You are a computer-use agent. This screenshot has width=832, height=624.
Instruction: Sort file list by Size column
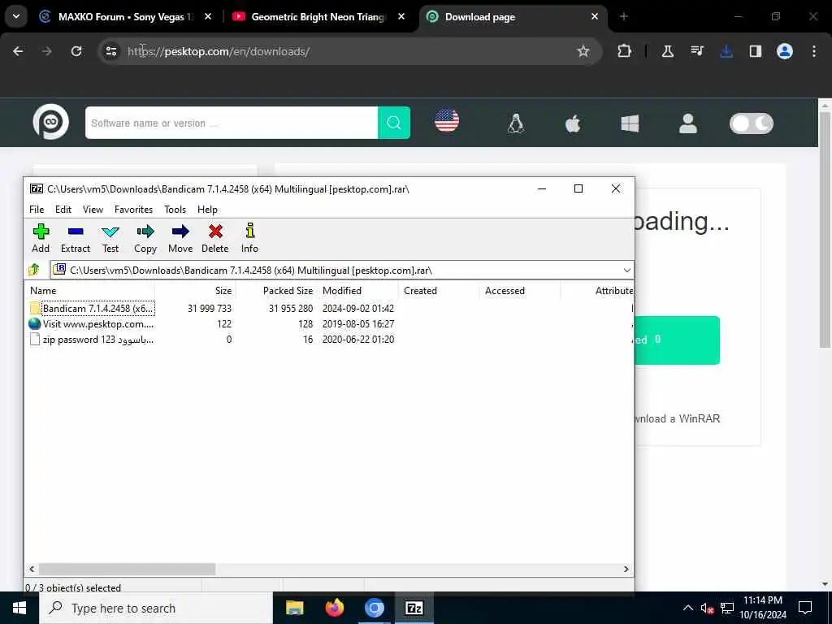pos(195,291)
